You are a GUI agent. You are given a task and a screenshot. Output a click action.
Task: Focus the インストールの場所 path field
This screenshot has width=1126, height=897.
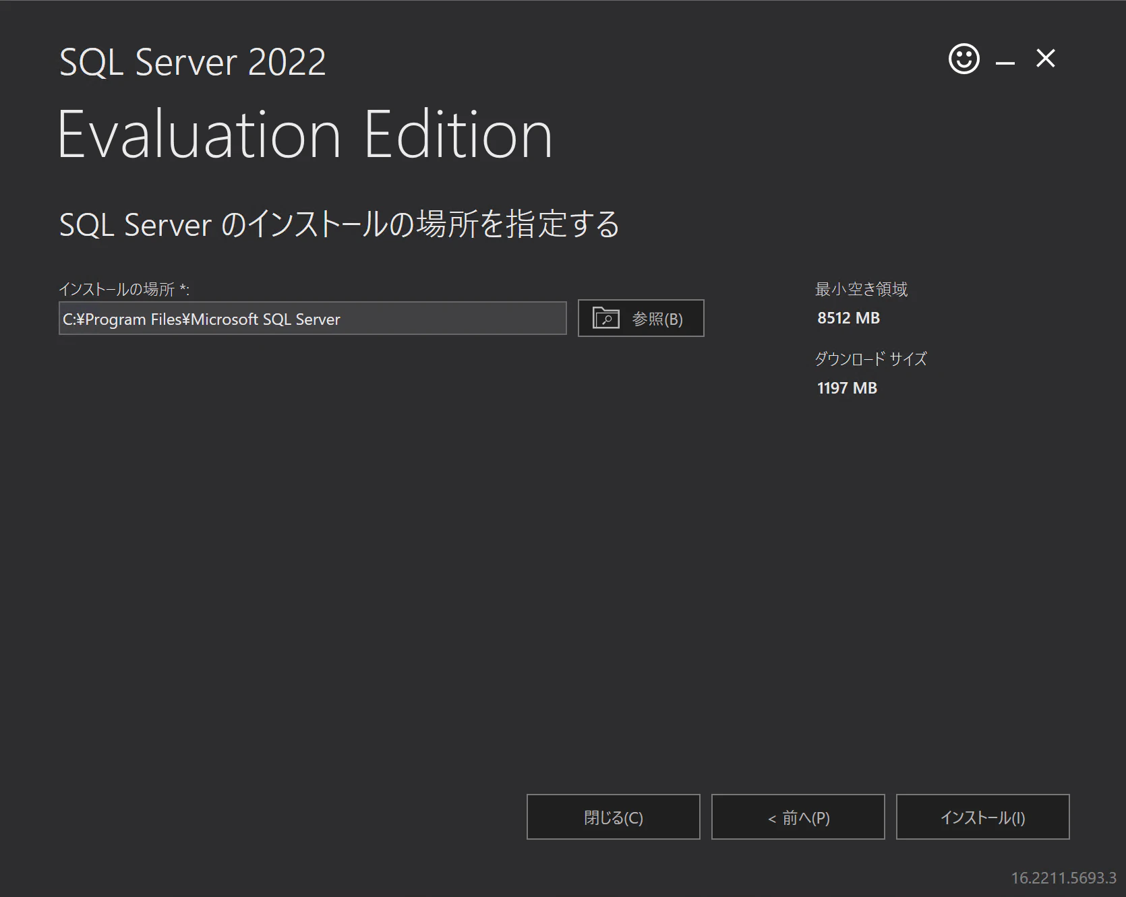(313, 318)
